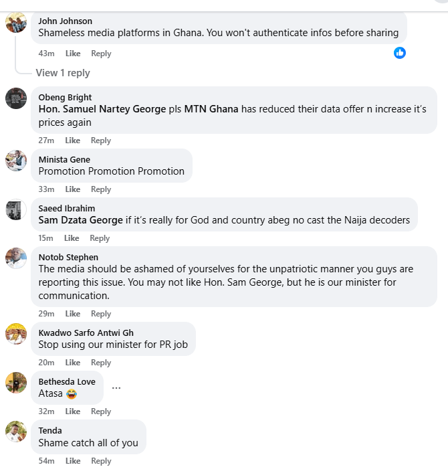Viewport: 448px width, 467px height.
Task: Open Minista Gene's profile photo
Action: (x=16, y=161)
